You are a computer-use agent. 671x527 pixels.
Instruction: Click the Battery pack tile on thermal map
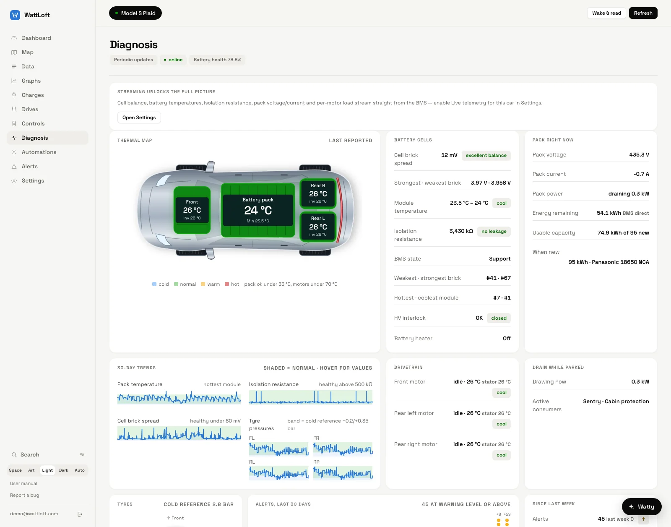click(258, 210)
